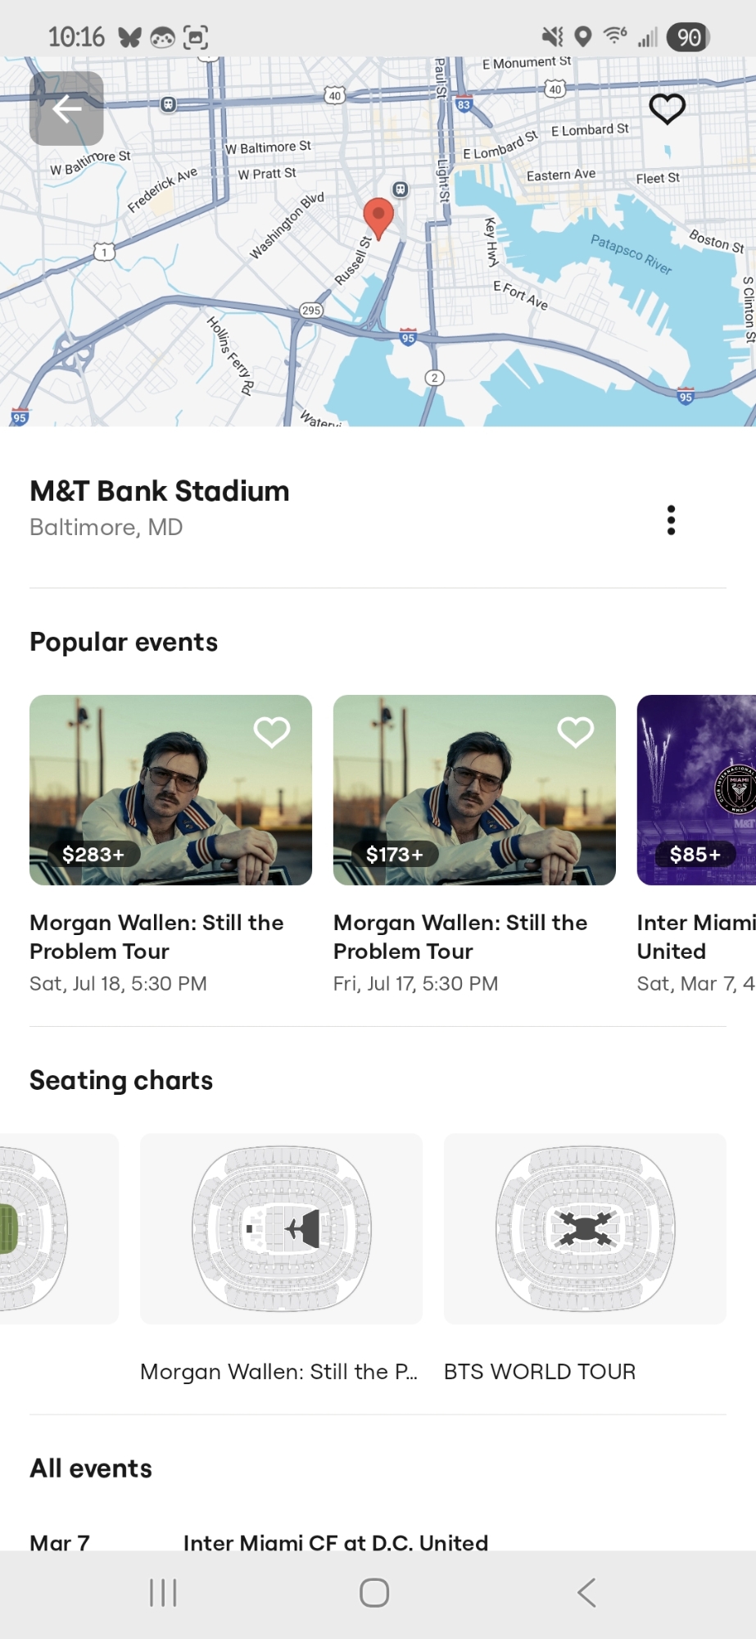Screen dimensions: 756x1639
Task: Favorite the Sat, Jul 18 Morgan Wallen event
Action: point(272,732)
